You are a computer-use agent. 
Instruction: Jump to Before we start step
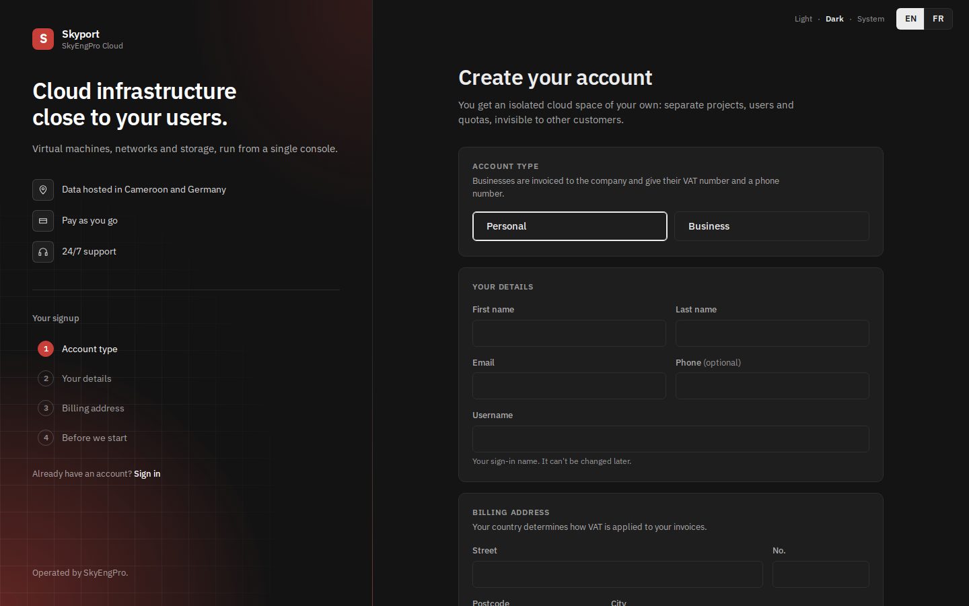click(x=94, y=438)
